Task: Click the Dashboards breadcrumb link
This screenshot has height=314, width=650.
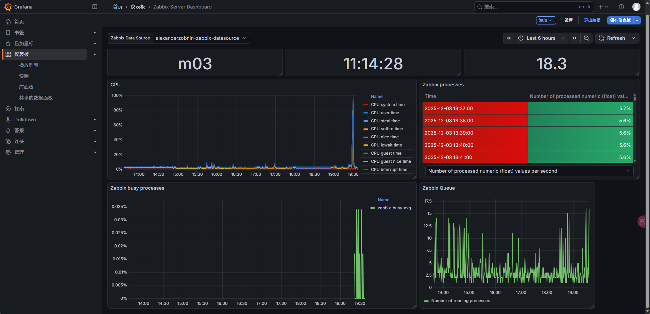Action: point(138,7)
